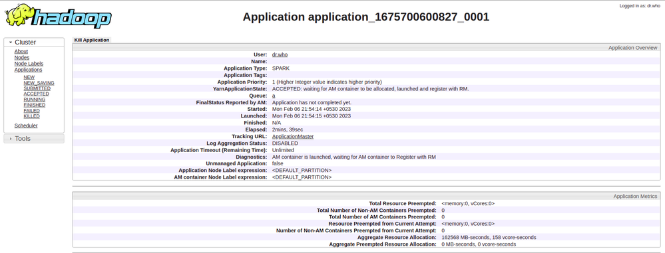Select the Diagnostics message text
This screenshot has width=665, height=253.
(x=353, y=157)
